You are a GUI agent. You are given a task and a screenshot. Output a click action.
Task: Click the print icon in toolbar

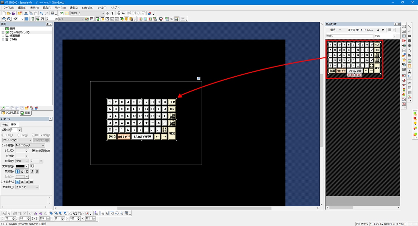click(x=52, y=13)
